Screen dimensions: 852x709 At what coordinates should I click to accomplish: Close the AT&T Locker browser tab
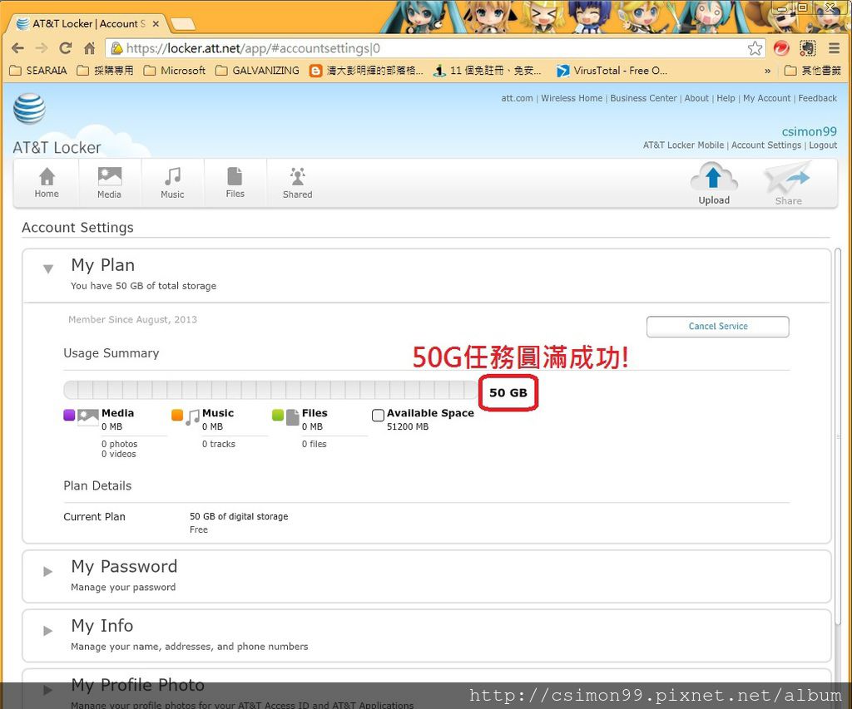[156, 24]
